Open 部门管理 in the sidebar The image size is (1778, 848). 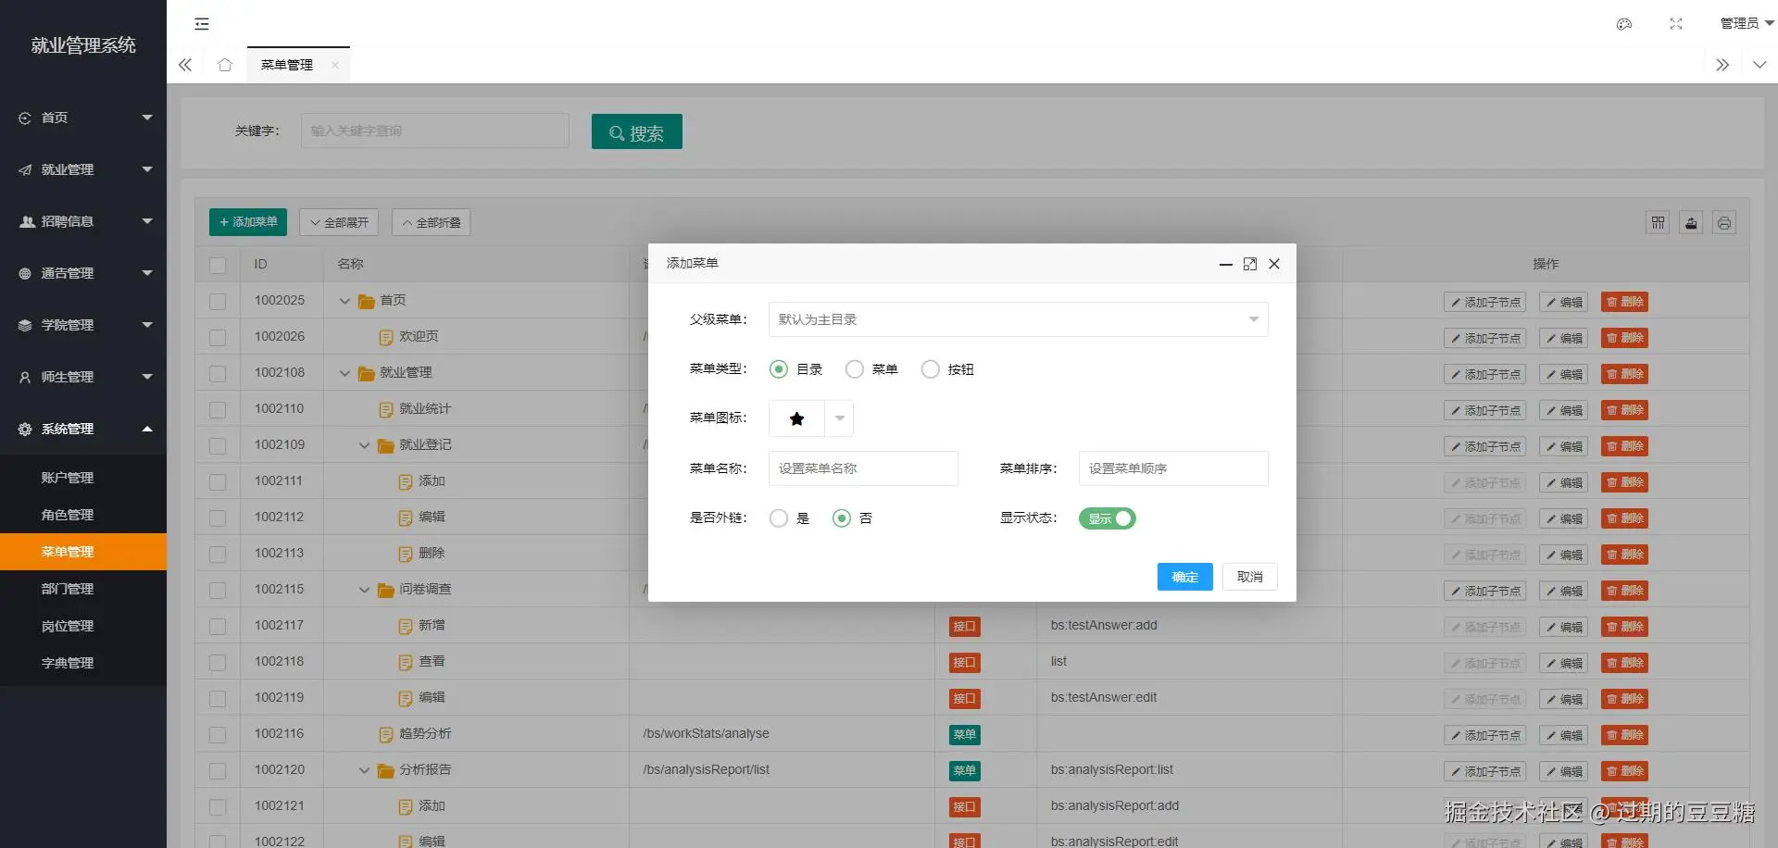(x=83, y=589)
